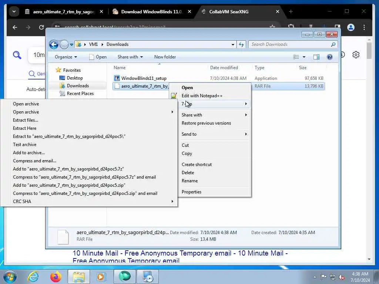Click the Explorer help icon
Screen dimensions: 379x284
pos(330,57)
